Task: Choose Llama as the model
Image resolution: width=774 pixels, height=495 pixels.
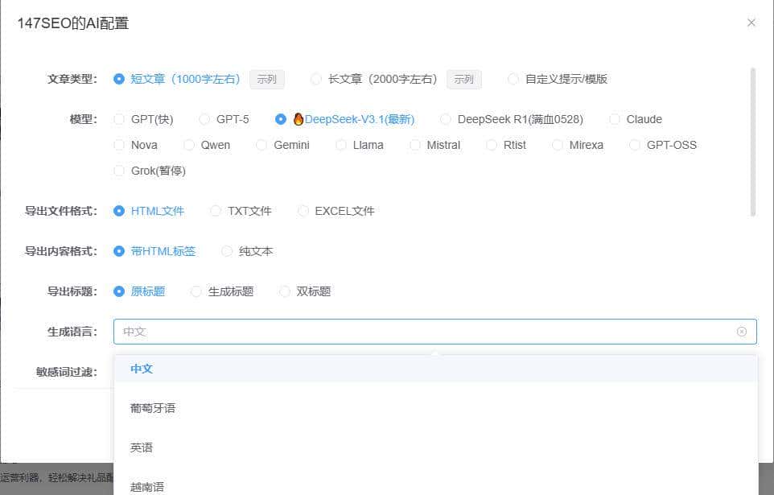Action: click(341, 145)
